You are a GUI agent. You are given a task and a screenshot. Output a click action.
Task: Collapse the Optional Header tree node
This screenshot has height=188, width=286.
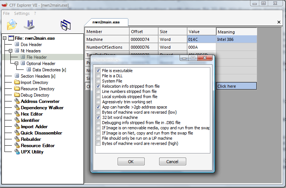[x=17, y=64]
